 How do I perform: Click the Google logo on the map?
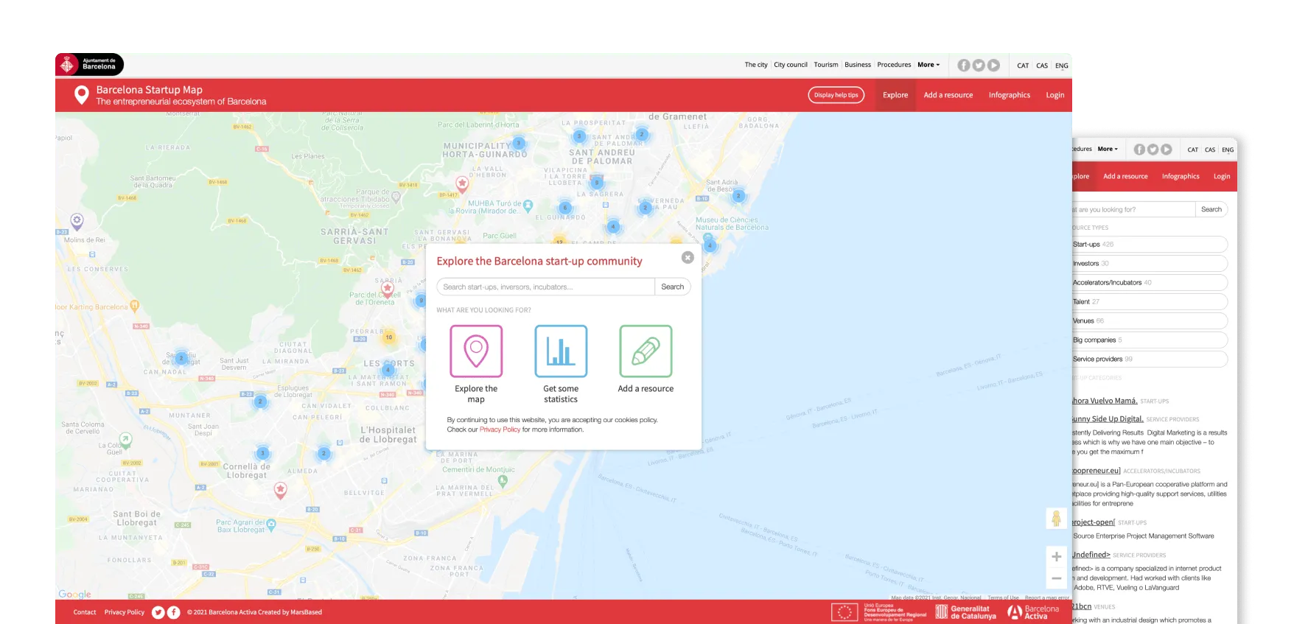(74, 594)
